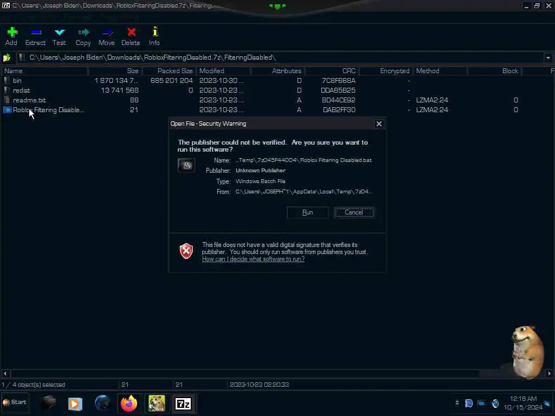Screen dimensions: 555x416
Task: Click the 7z taskbar button
Action: 183,404
